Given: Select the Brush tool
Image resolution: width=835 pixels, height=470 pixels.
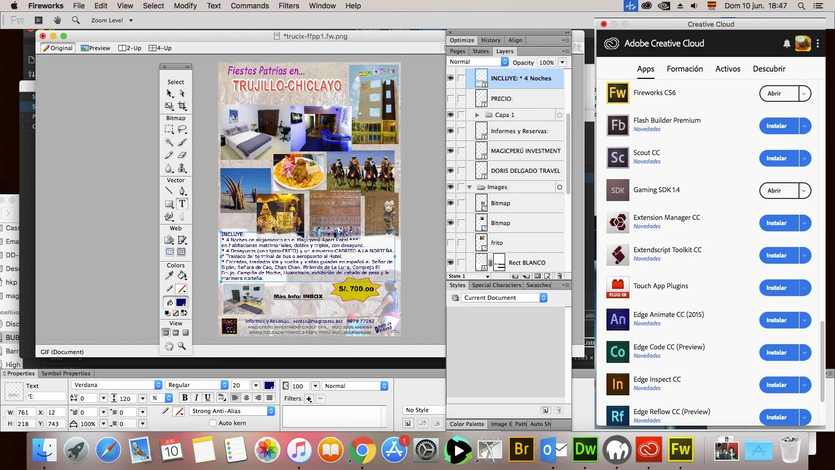Looking at the screenshot, I should point(182,142).
